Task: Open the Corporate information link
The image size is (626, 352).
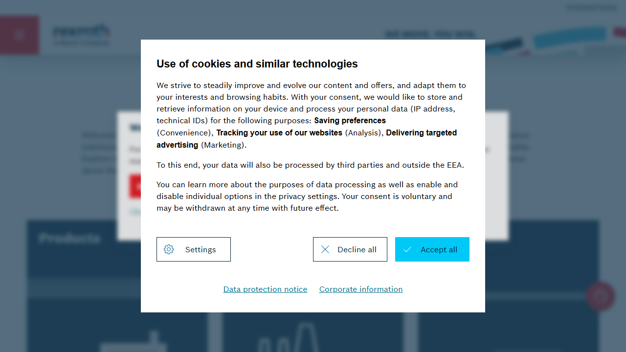Action: pos(361,289)
